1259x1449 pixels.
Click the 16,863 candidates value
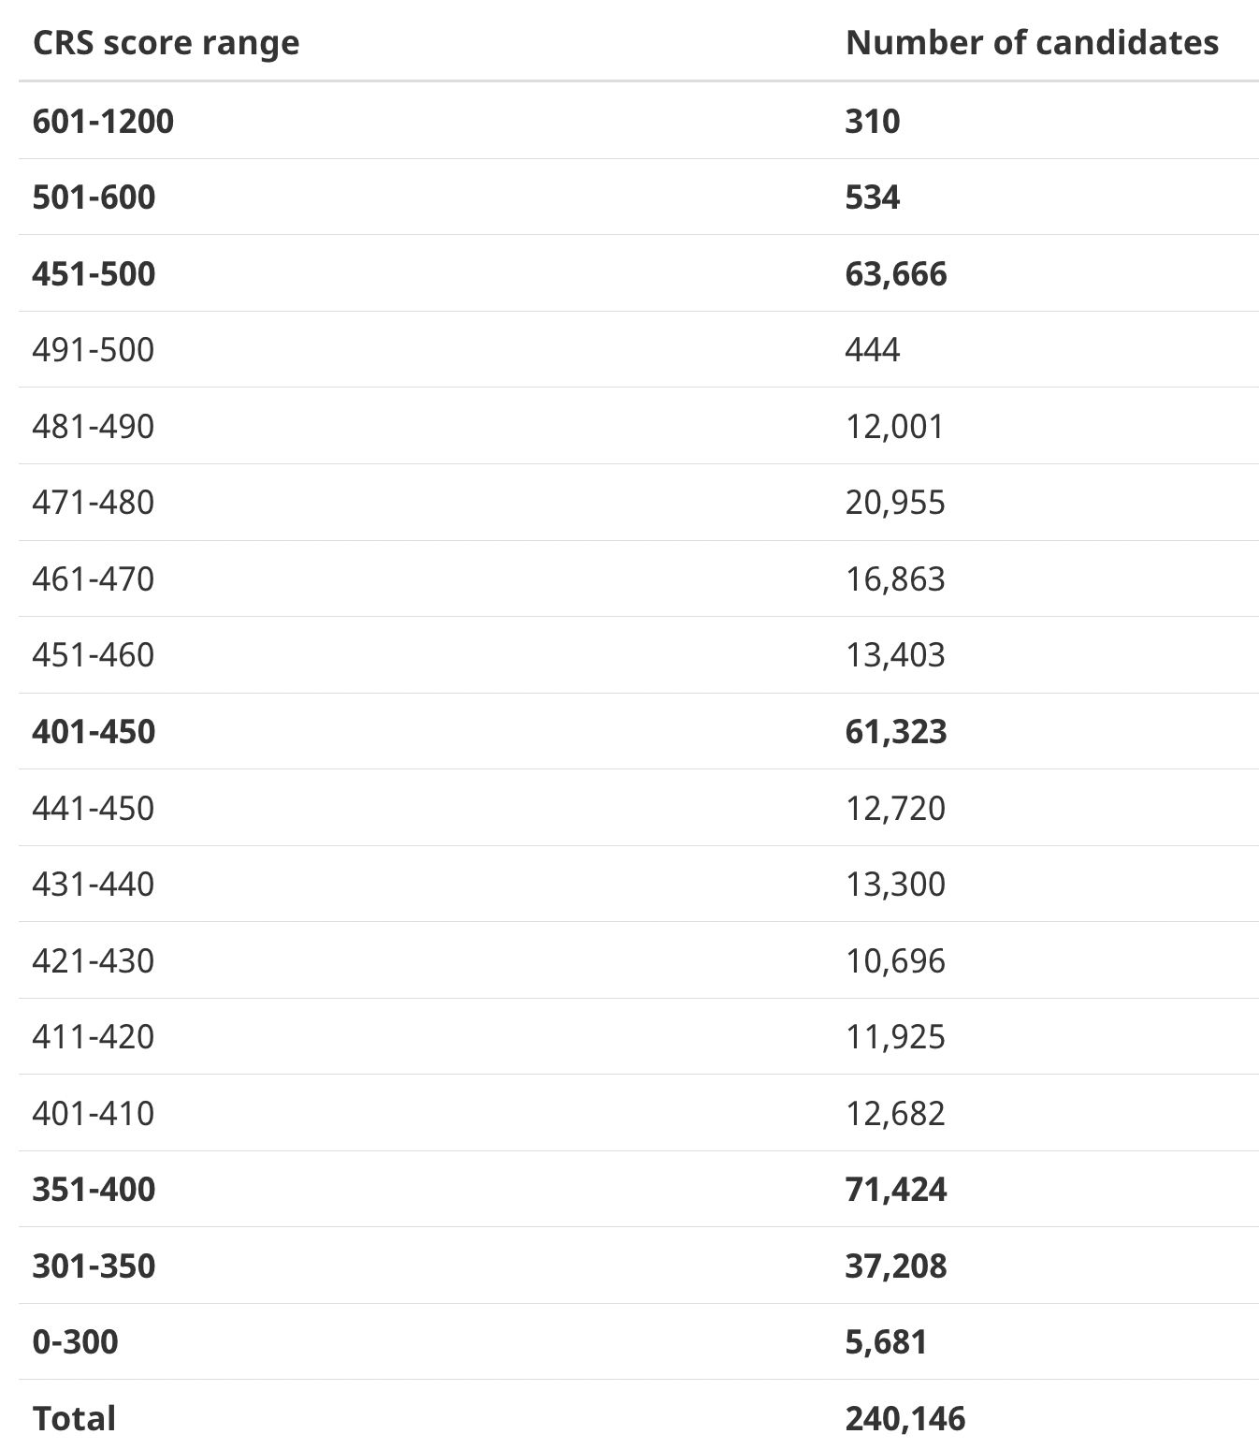coord(895,579)
